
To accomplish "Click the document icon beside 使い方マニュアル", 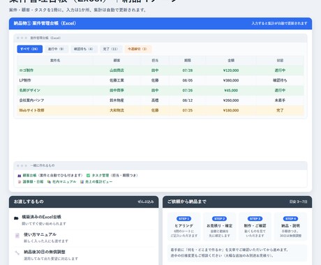I will [x=17, y=236].
